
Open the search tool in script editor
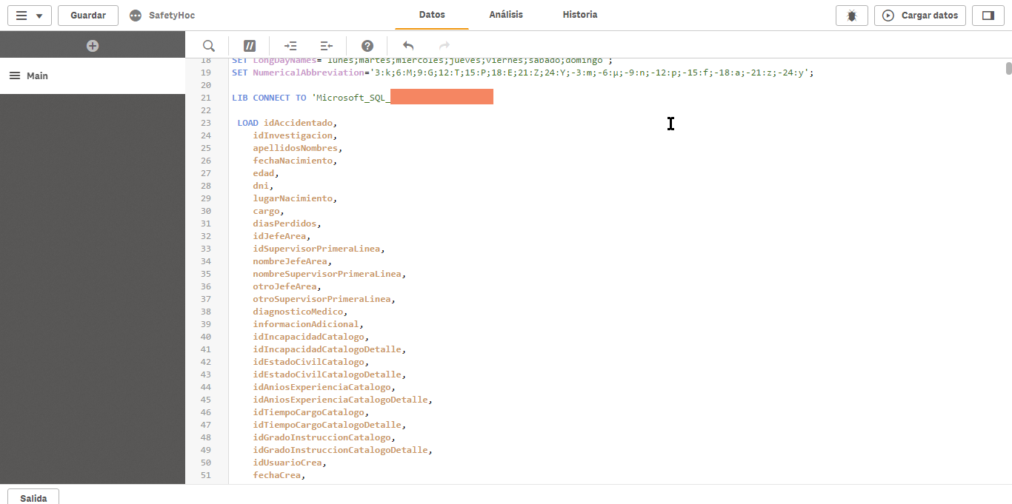(x=208, y=46)
